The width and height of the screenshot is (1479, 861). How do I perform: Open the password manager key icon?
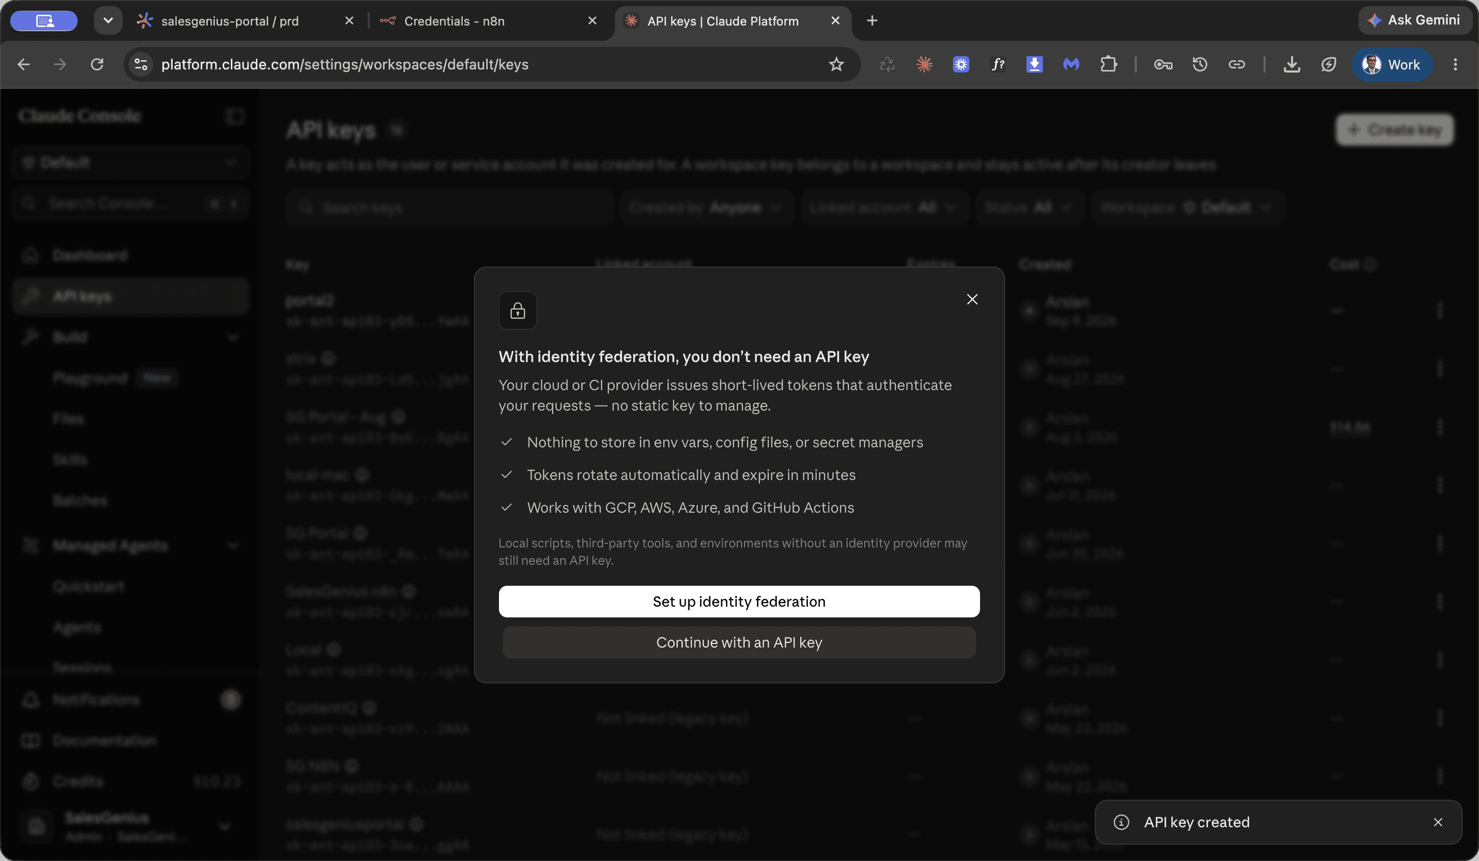pos(1163,64)
